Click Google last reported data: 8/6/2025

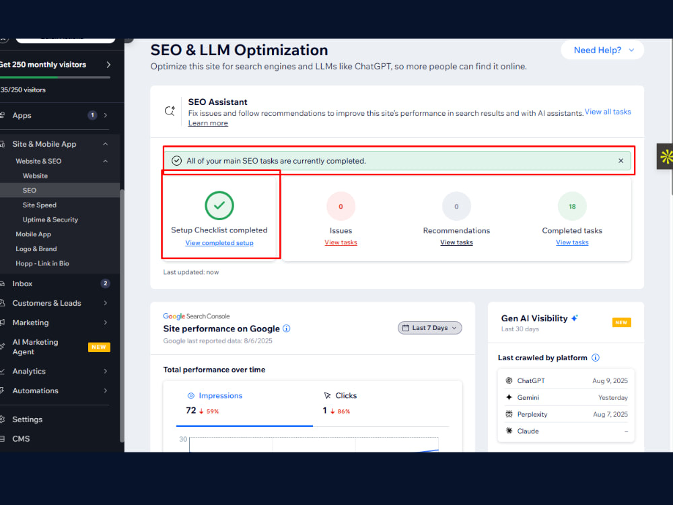(217, 341)
